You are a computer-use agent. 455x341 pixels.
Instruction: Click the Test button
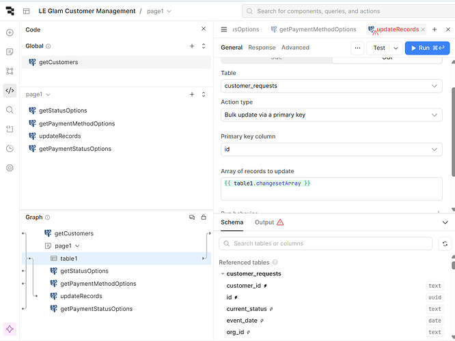pyautogui.click(x=379, y=48)
